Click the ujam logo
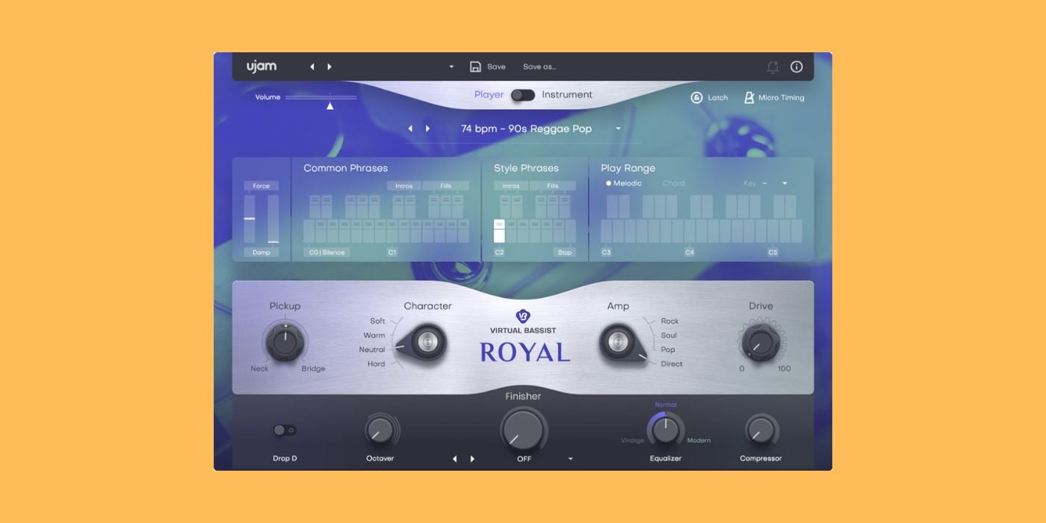Viewport: 1046px width, 523px height. (261, 66)
